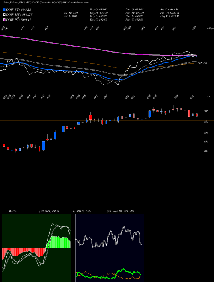
Task: Select the 'DOW ST: 496.22' legend text
Action: [x=18, y=10]
